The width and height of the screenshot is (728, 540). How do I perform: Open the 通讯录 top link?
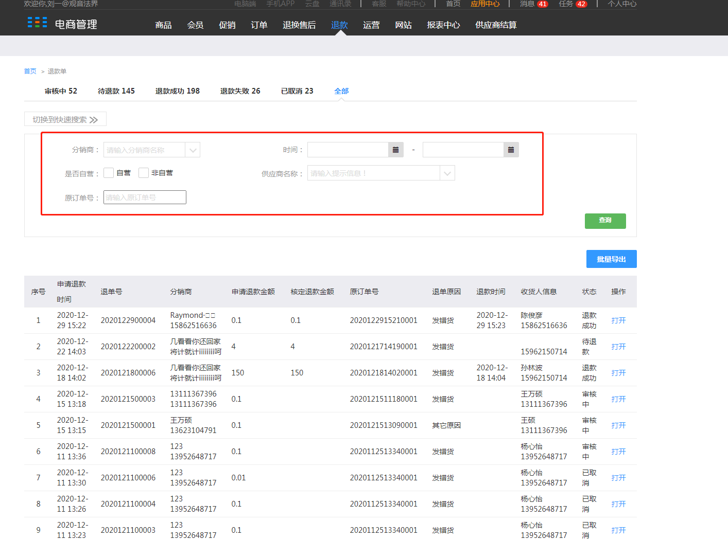tap(340, 4)
